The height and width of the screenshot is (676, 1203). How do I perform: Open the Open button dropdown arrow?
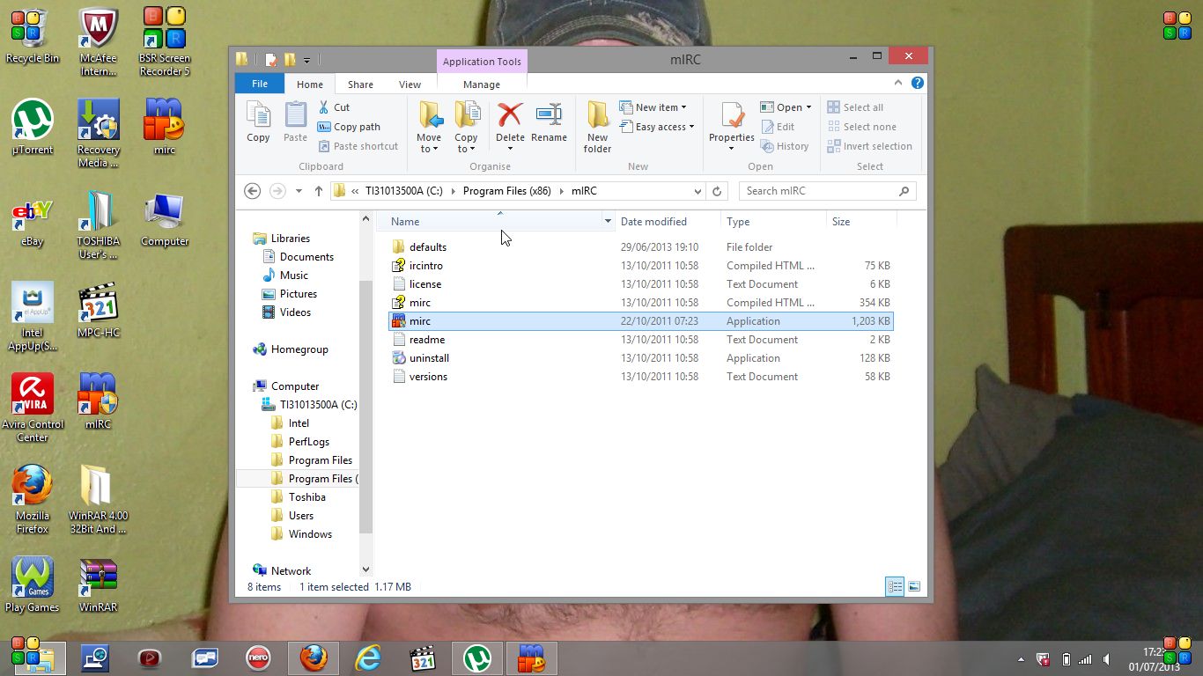(808, 107)
